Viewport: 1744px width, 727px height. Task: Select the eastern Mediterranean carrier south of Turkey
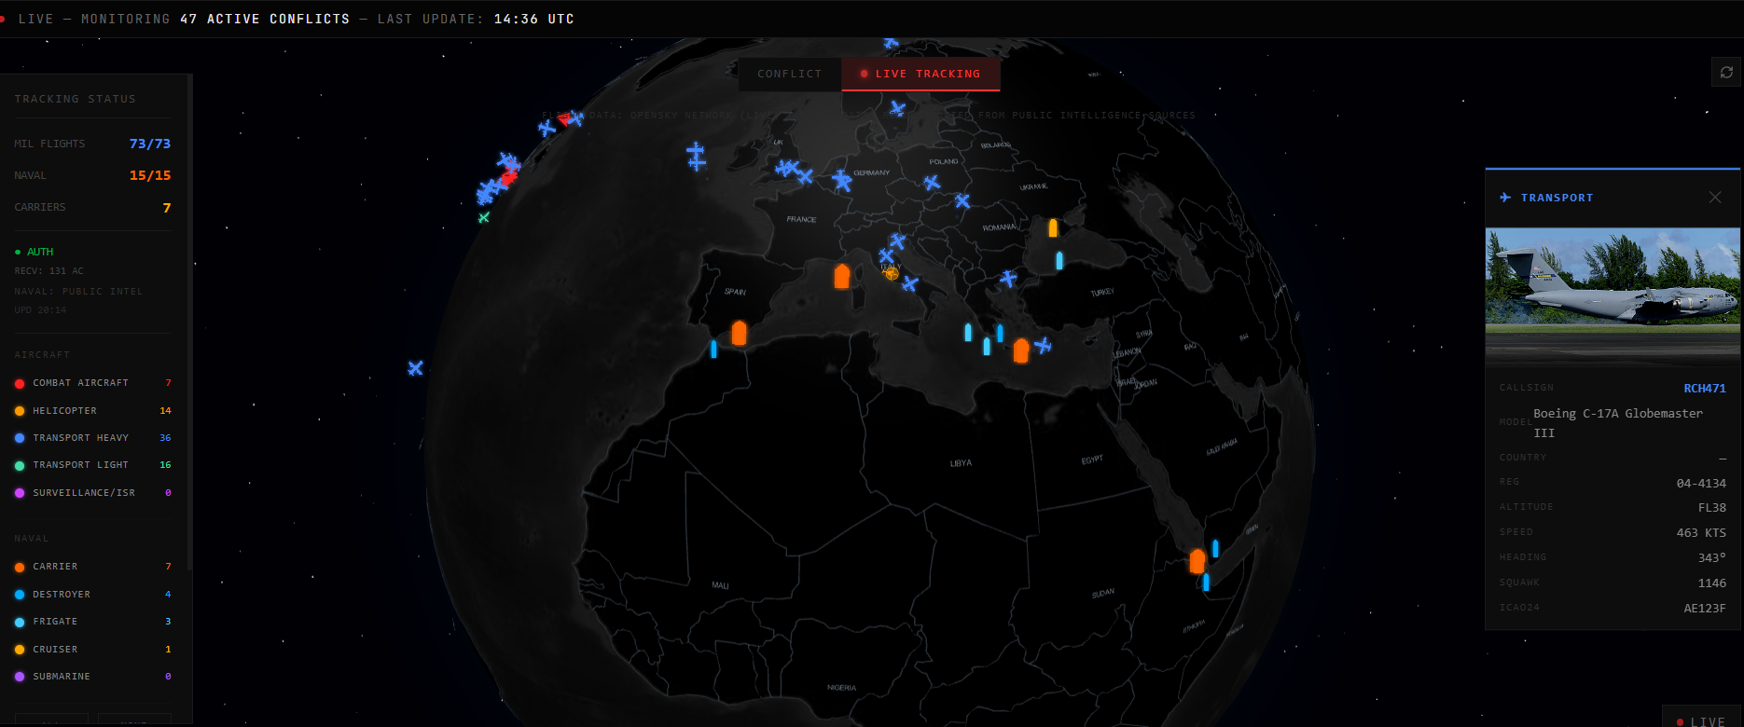1021,350
